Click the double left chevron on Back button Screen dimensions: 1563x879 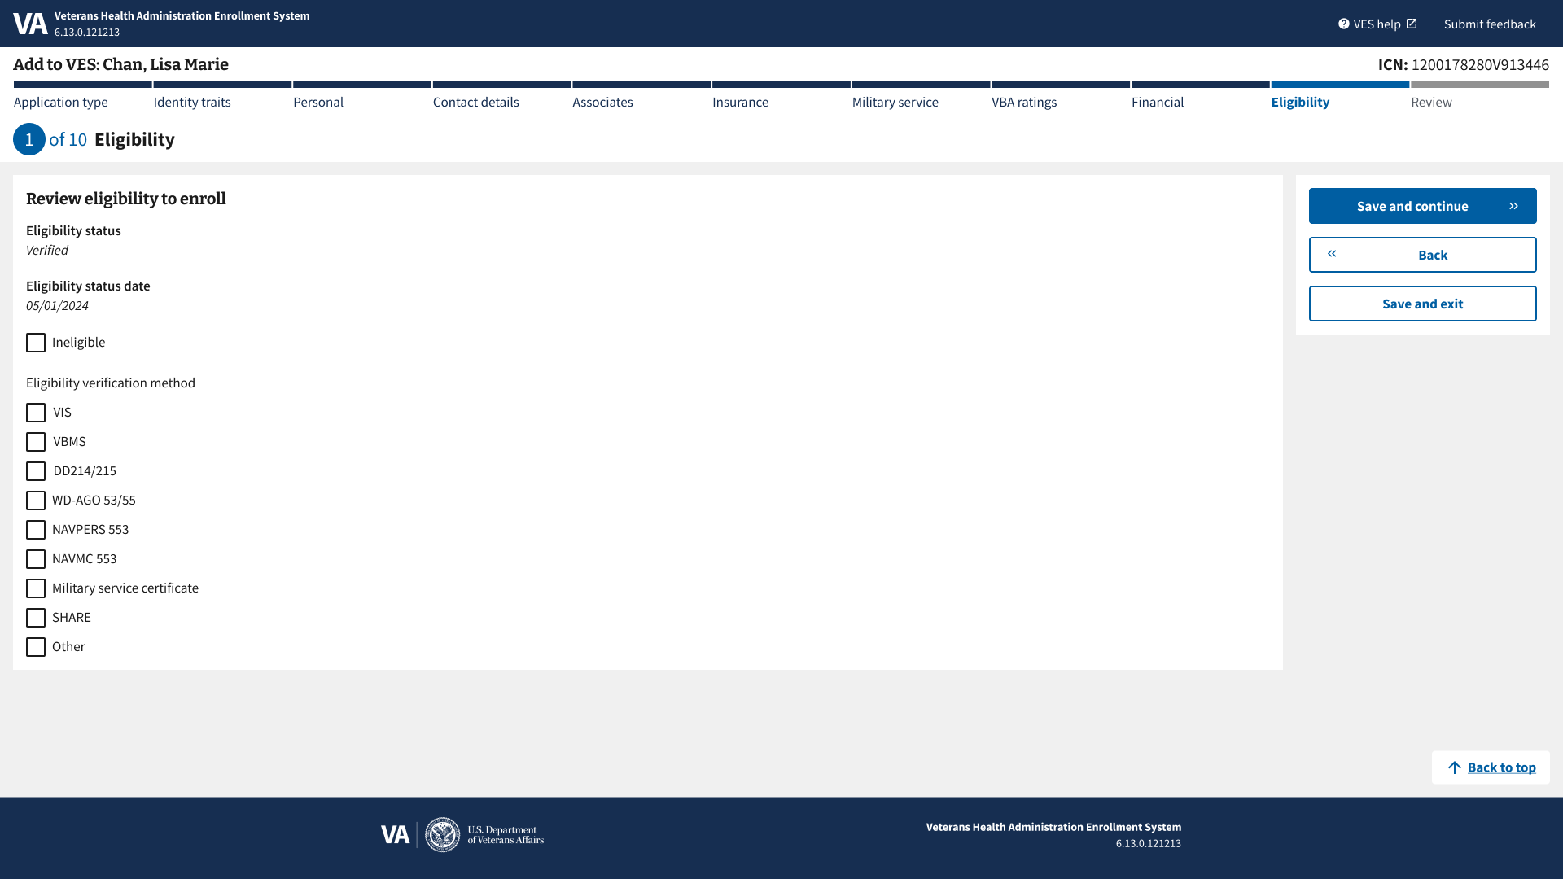pyautogui.click(x=1332, y=254)
